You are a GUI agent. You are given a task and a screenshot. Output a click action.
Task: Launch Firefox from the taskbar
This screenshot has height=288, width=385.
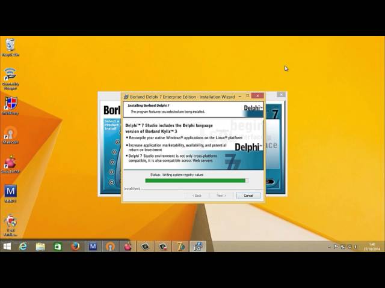(x=75, y=247)
